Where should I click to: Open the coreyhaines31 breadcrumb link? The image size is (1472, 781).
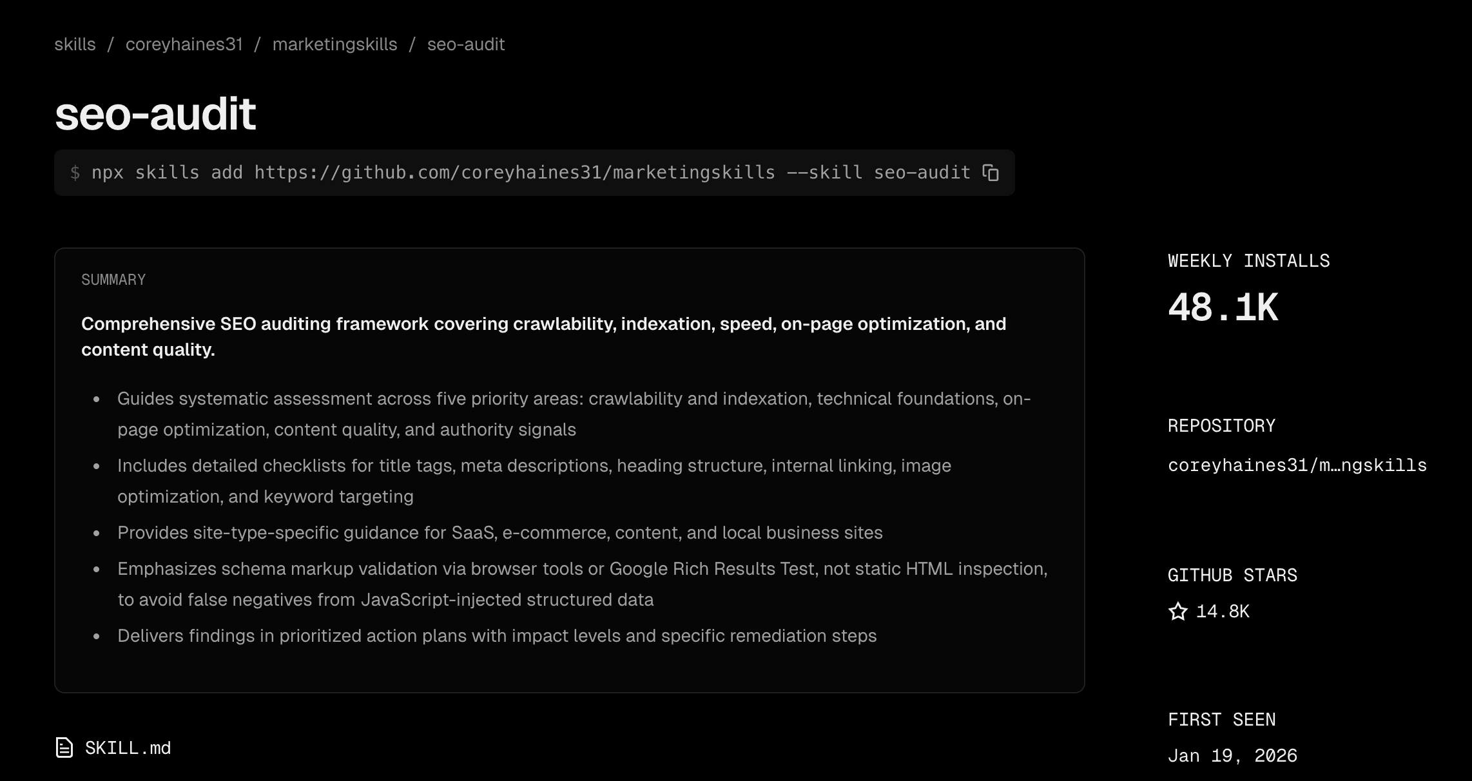pos(184,44)
